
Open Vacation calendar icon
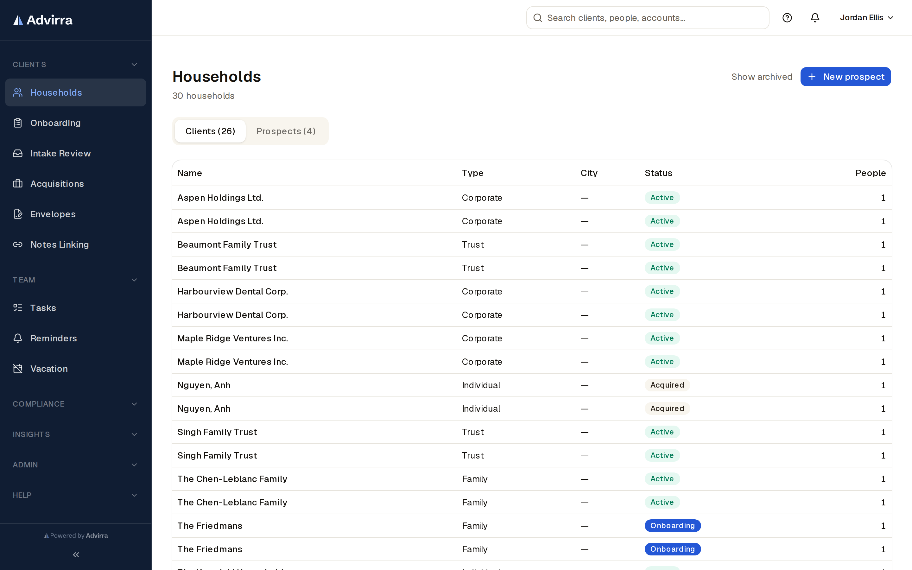[18, 369]
